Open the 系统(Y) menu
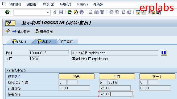Image resolution: width=177 pixels, height=99 pixels. pos(82,5)
